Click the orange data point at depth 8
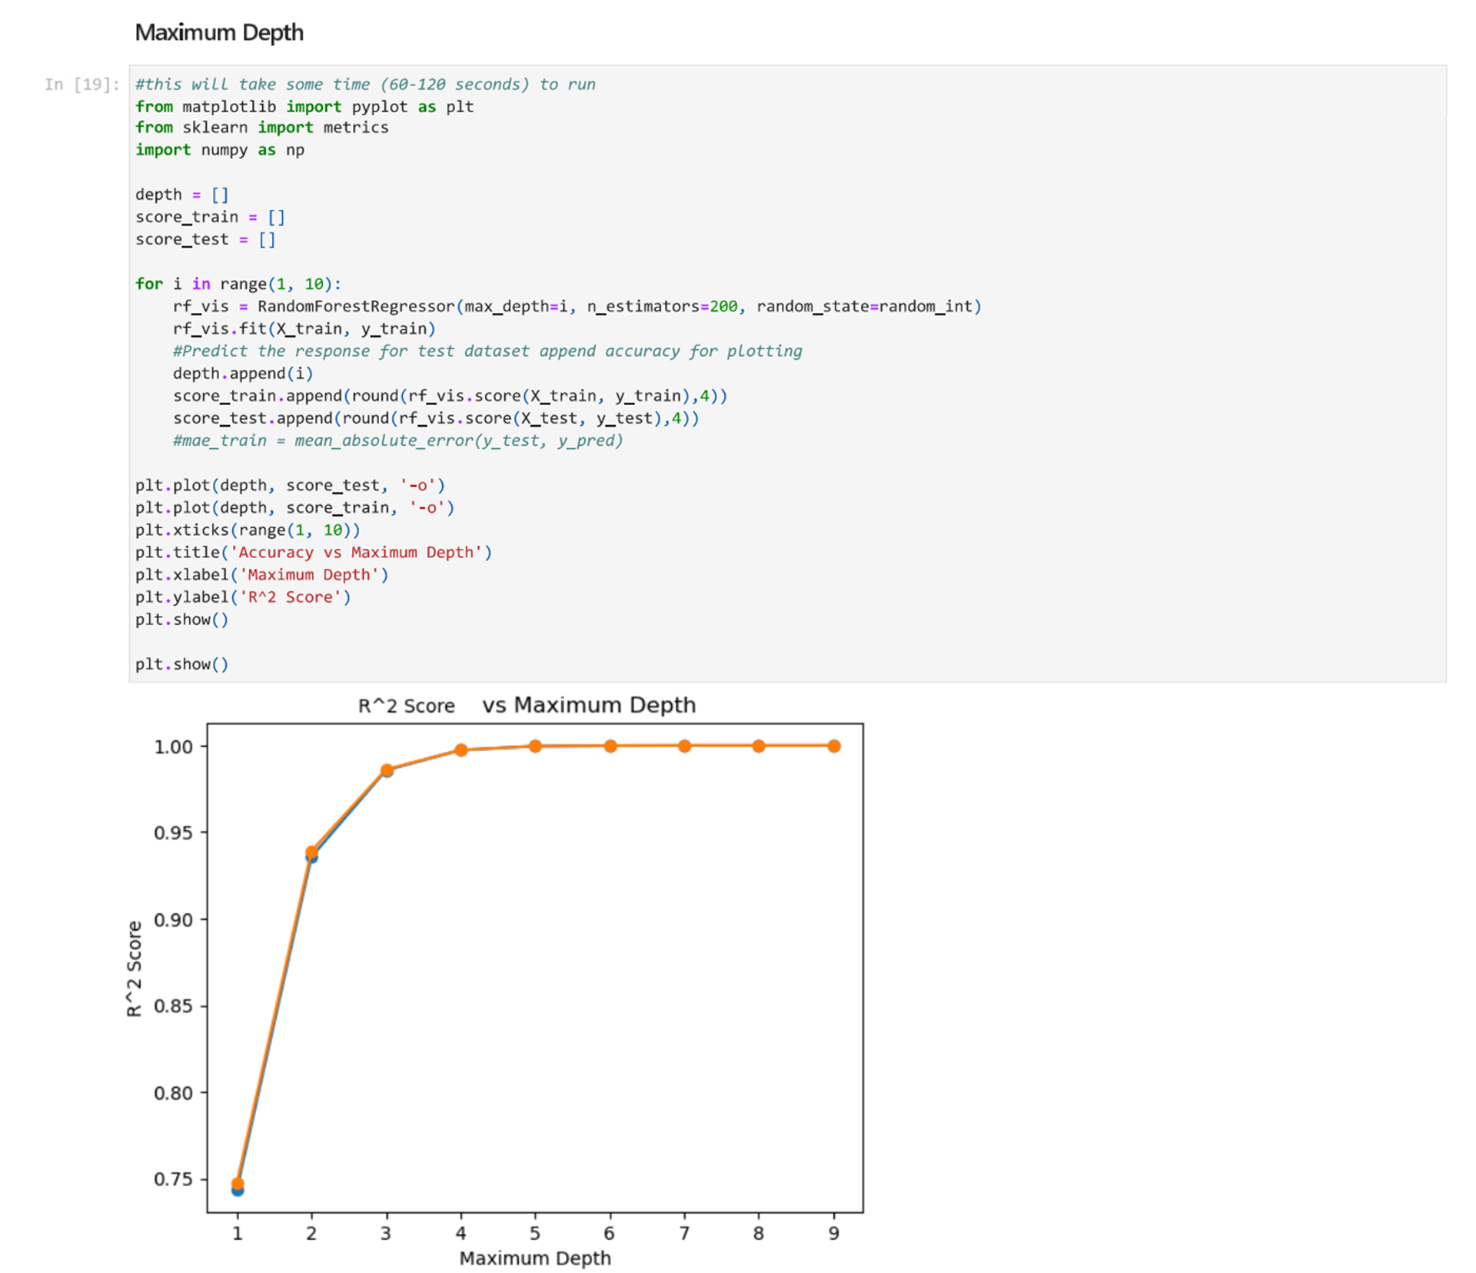 [x=758, y=746]
